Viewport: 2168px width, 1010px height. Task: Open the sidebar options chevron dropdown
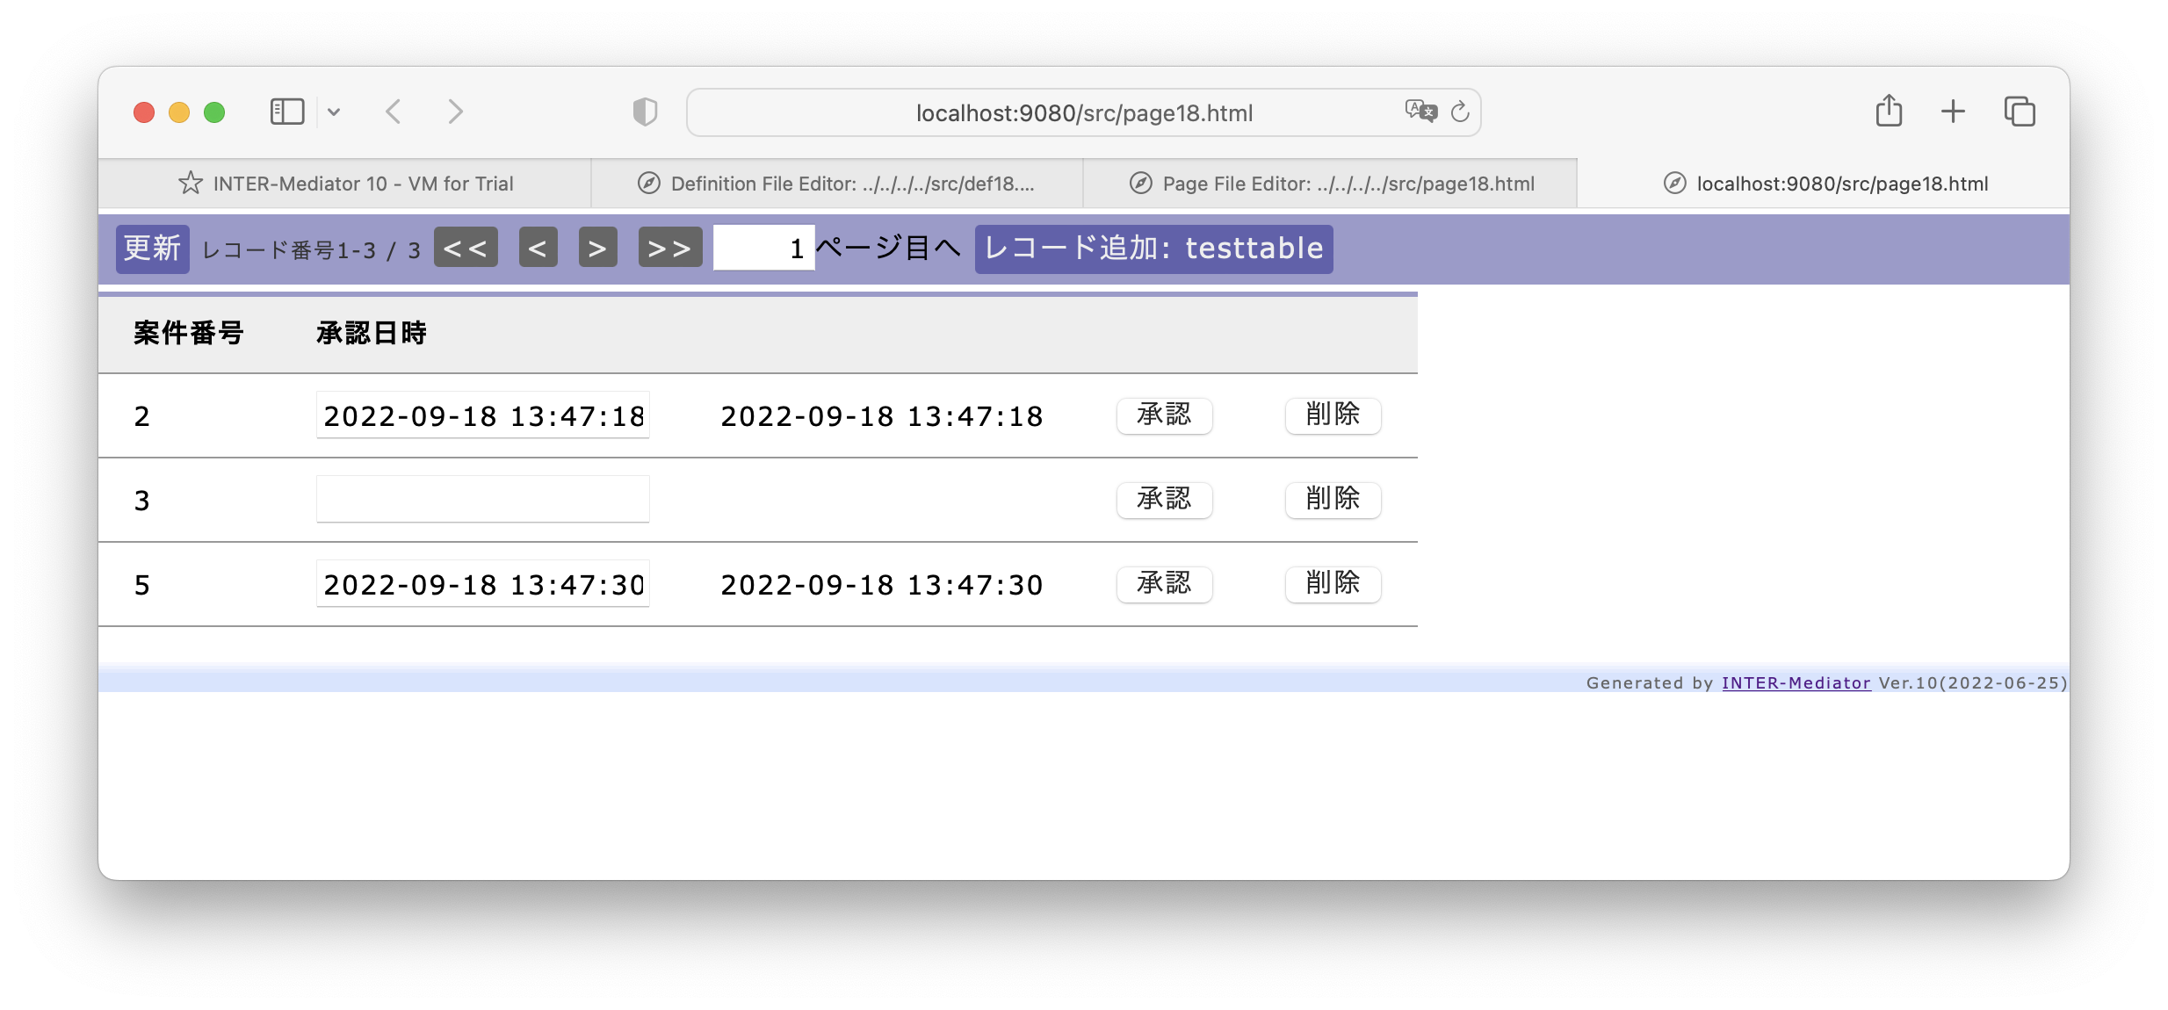point(334,112)
